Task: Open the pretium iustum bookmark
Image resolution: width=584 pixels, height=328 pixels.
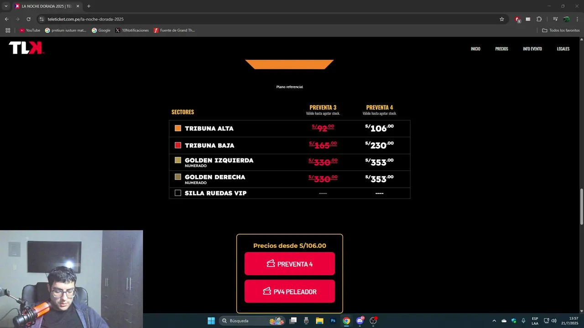Action: pyautogui.click(x=66, y=31)
